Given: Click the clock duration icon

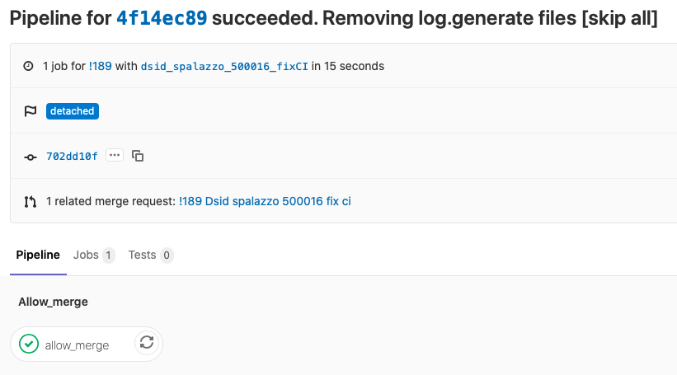Looking at the screenshot, I should pos(28,66).
